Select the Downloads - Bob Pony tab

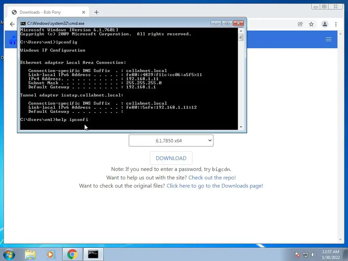pyautogui.click(x=48, y=12)
